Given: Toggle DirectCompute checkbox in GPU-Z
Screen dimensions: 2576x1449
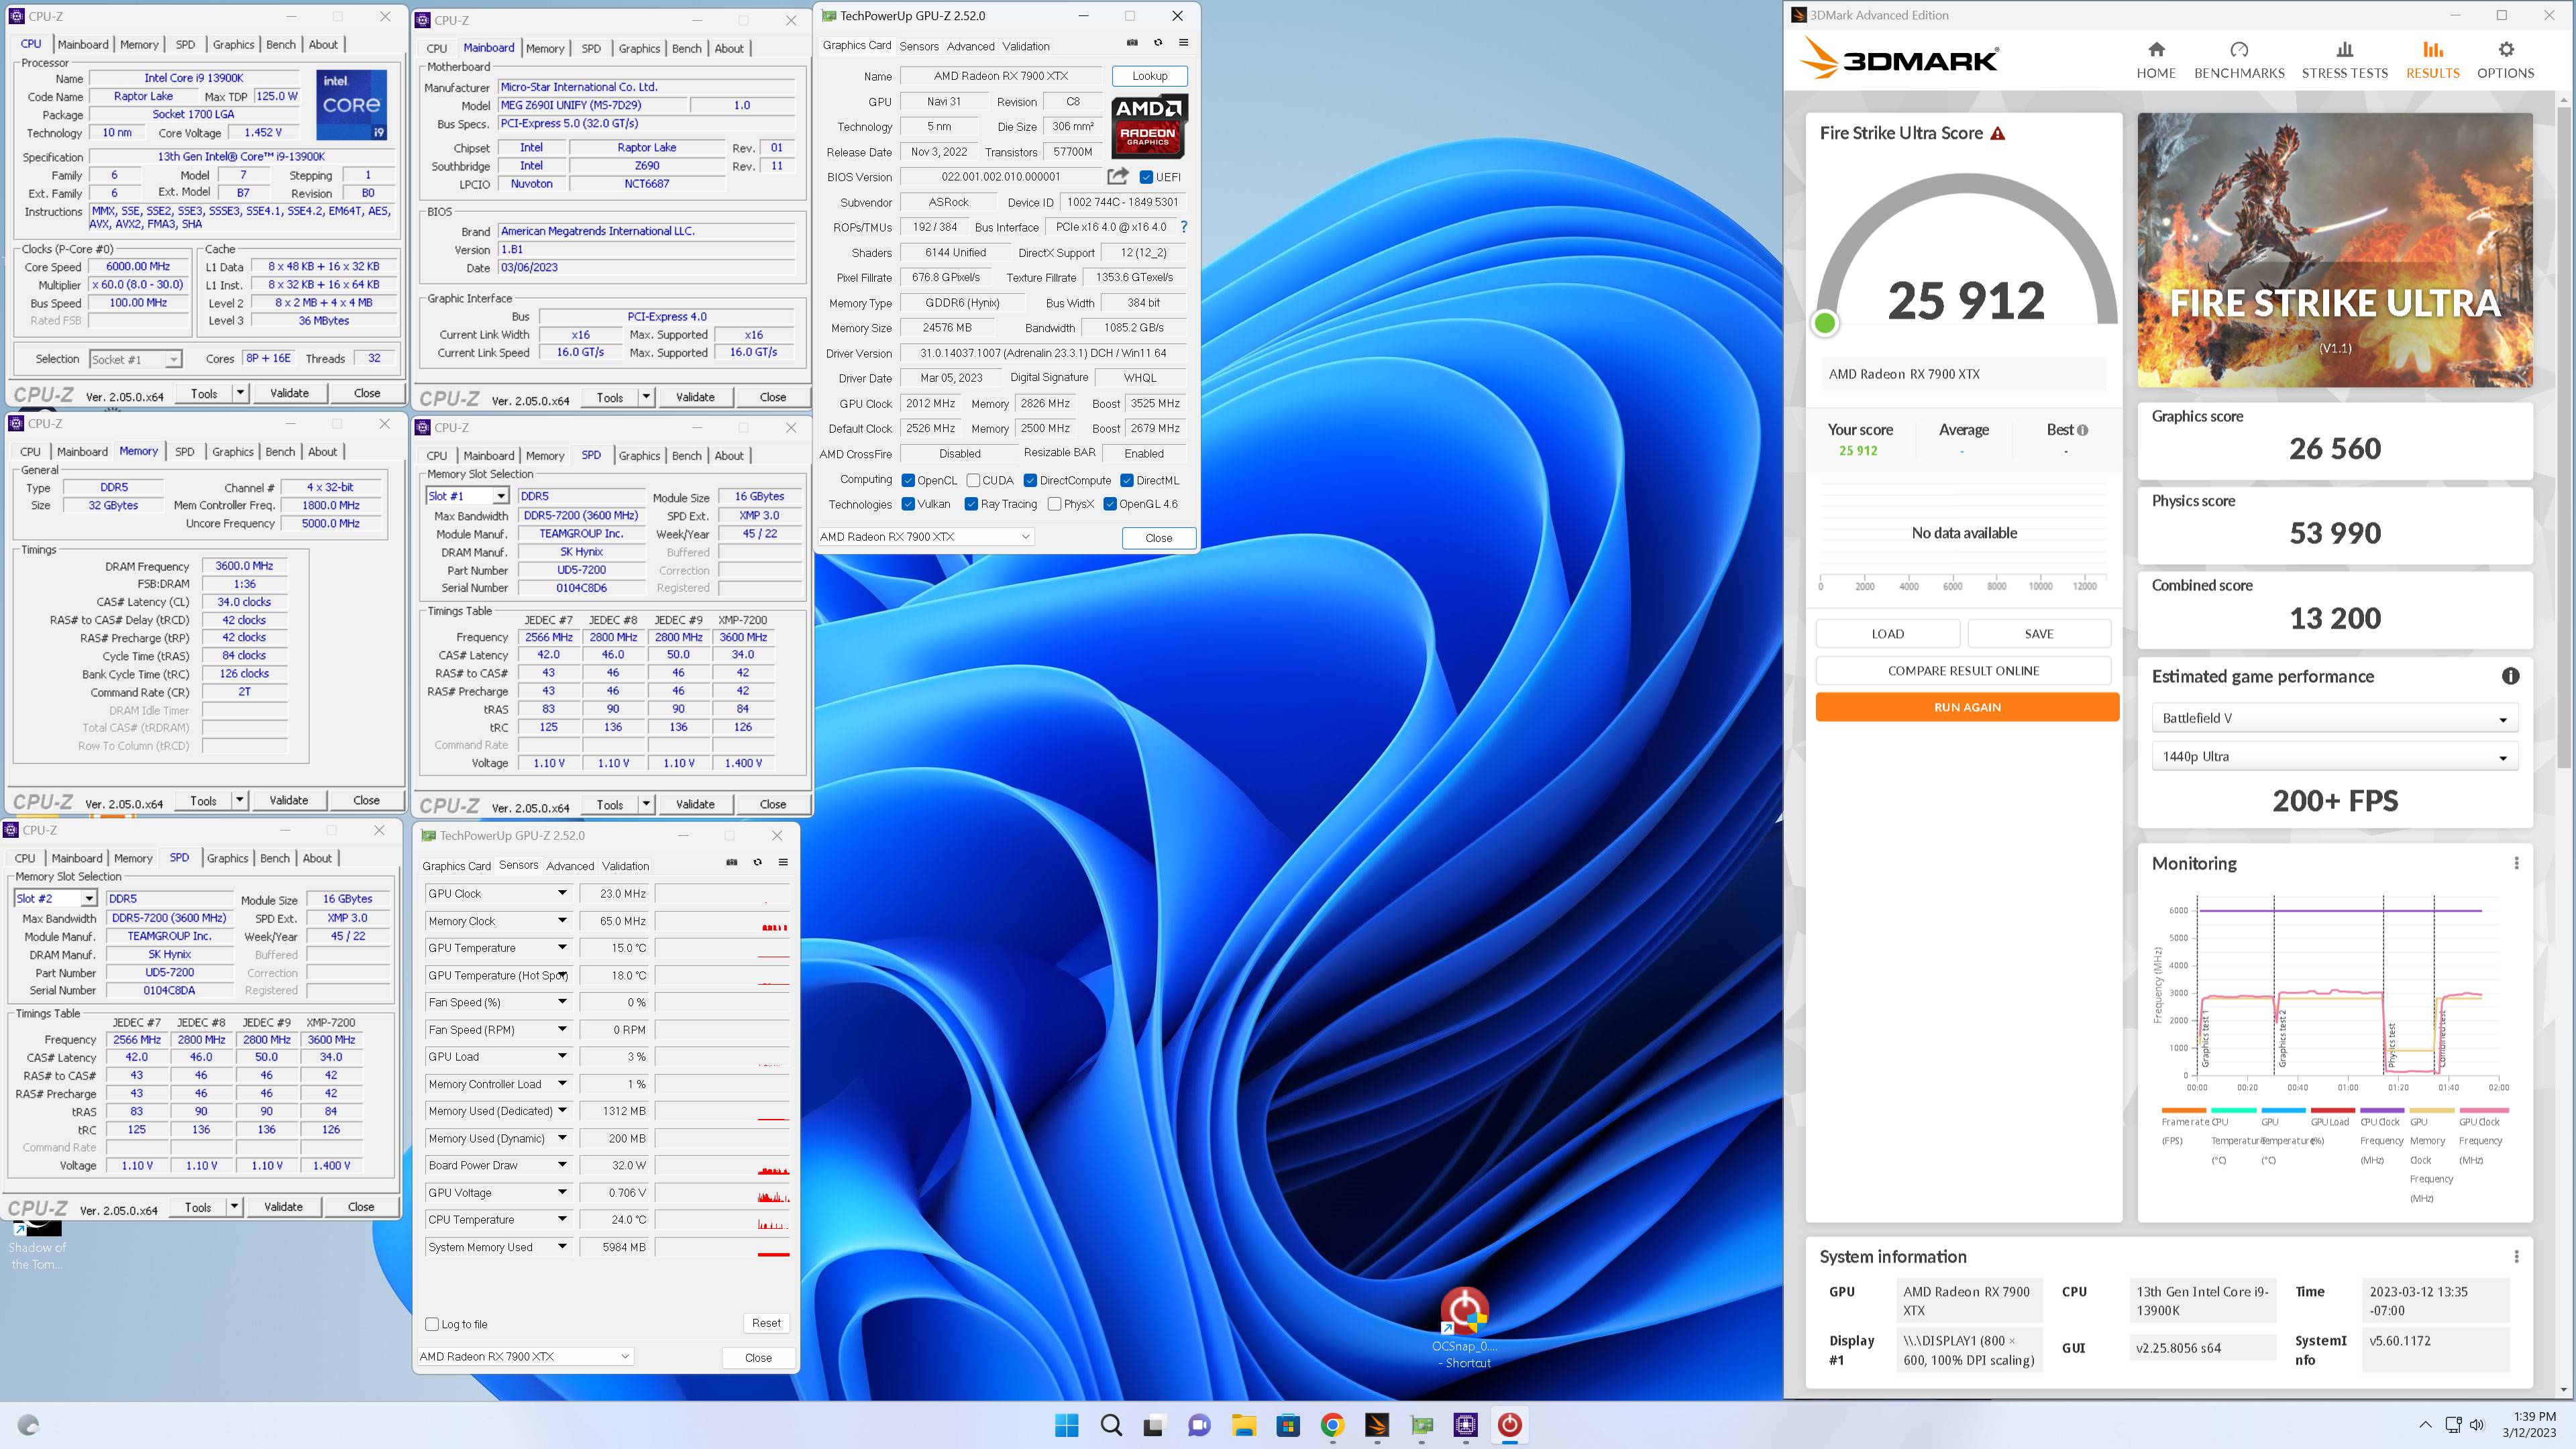Looking at the screenshot, I should (x=1030, y=480).
